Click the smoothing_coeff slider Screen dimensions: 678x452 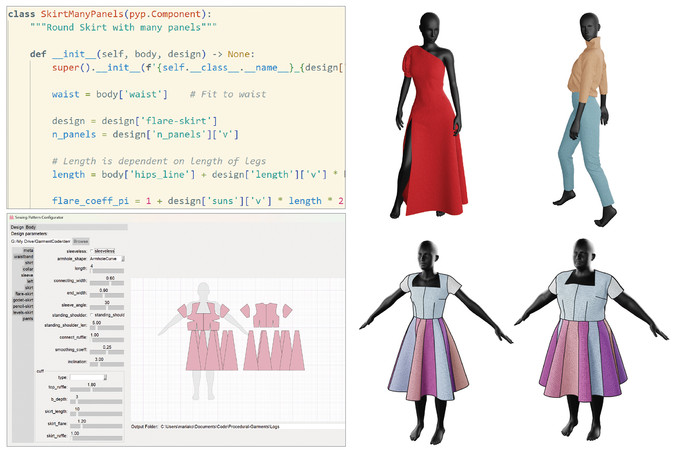click(107, 352)
